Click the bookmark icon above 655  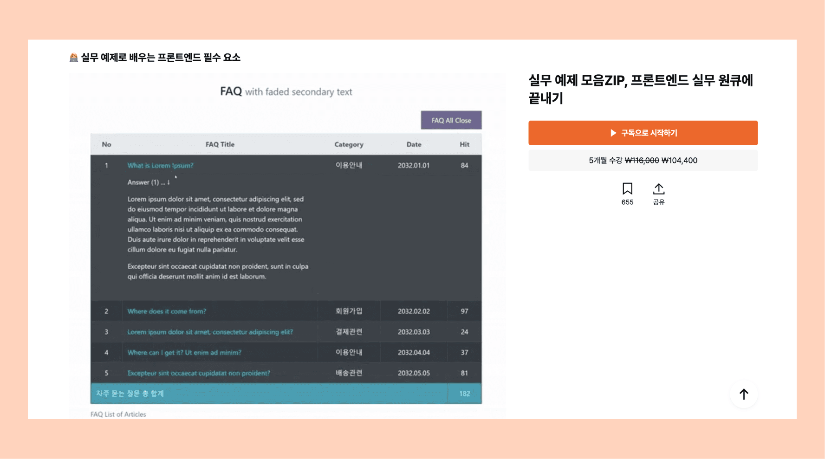627,188
